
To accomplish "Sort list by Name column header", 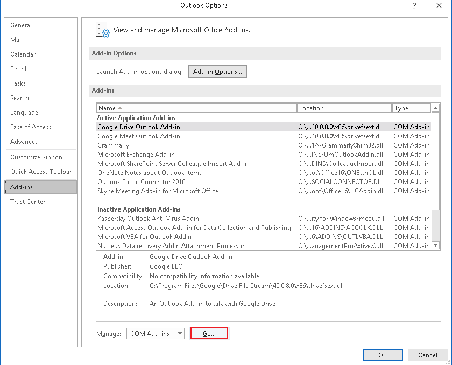I will pyautogui.click(x=196, y=108).
